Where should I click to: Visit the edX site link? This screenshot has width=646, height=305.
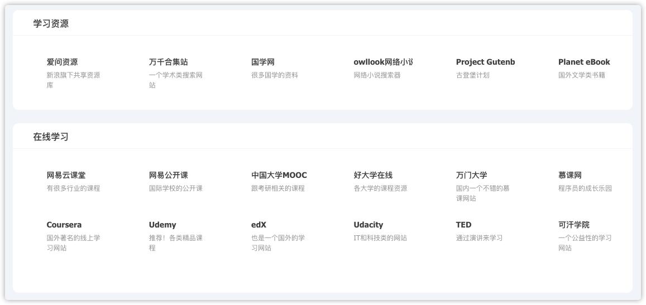coord(259,225)
